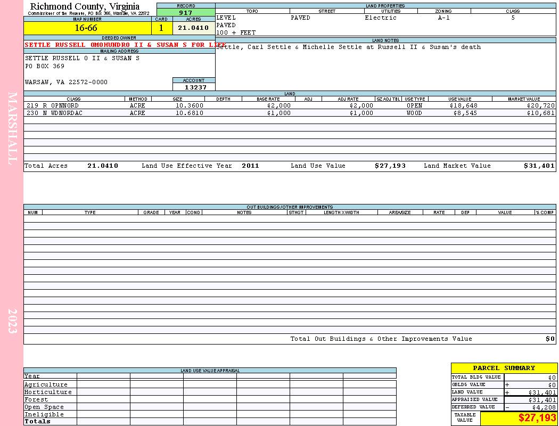Click the base rate $2,000 cell

click(x=279, y=105)
